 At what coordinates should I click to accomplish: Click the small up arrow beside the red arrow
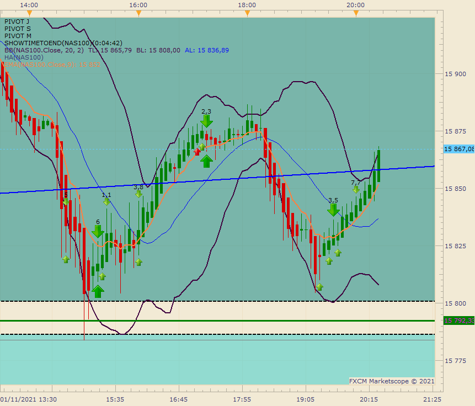[202, 147]
